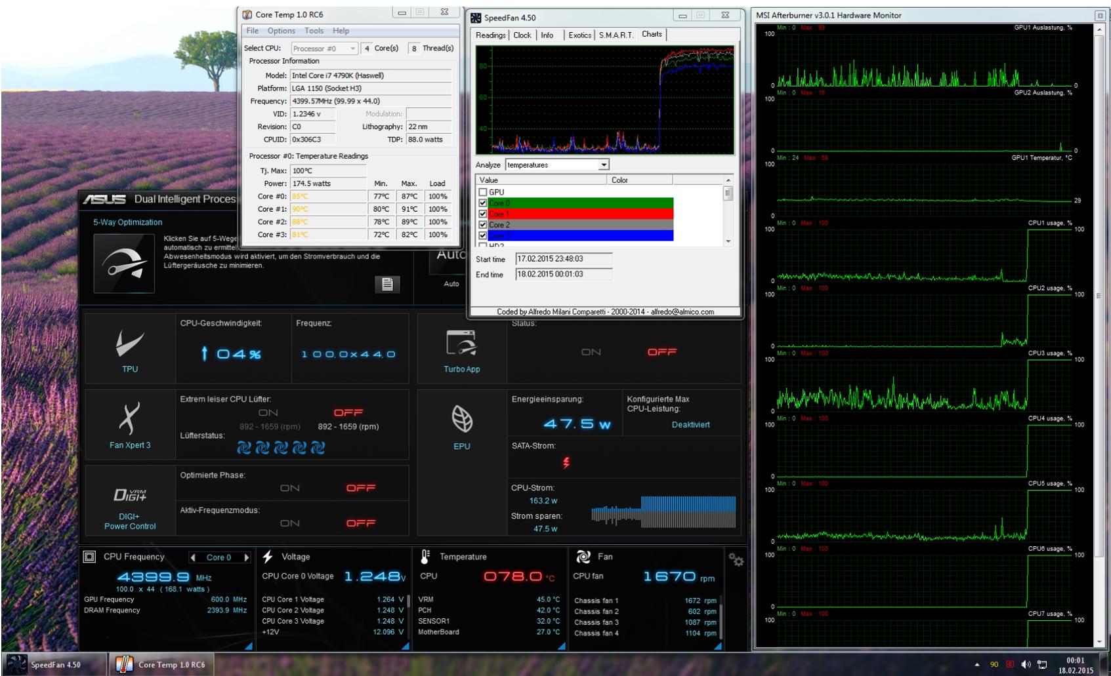
Task: Open the Analyze temperatures dropdown in SpeedFan
Action: pos(557,165)
